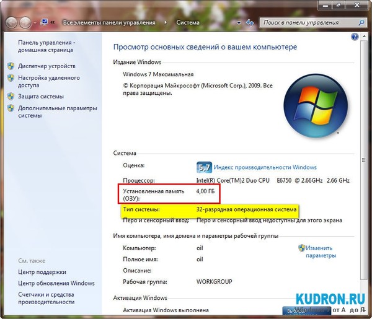Image resolution: width=372 pixels, height=319 pixels.
Task: Open 'Индекс производительности Windows' link
Action: (x=265, y=167)
